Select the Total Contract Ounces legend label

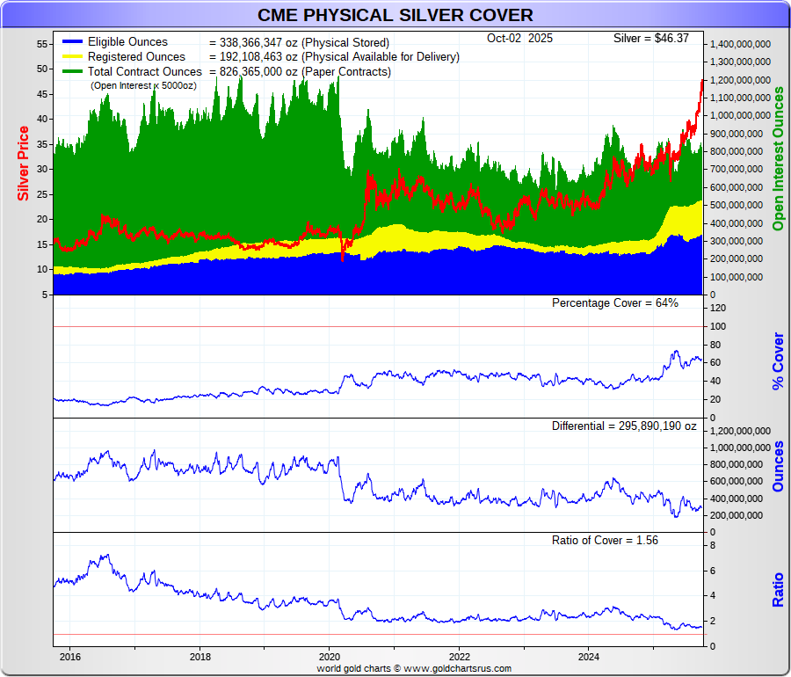145,71
